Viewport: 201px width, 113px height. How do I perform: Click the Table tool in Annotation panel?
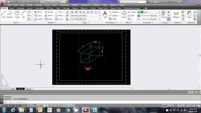coord(113,19)
